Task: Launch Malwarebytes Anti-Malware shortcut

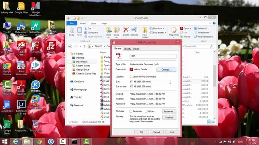Action: coord(21,28)
